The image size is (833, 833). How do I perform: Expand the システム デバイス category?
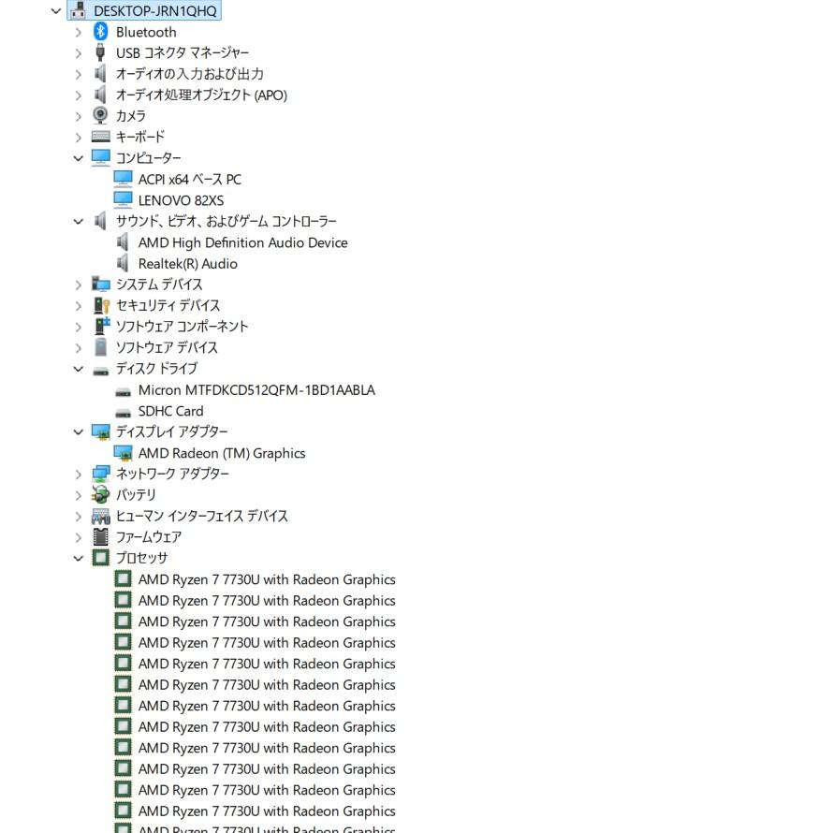point(79,285)
